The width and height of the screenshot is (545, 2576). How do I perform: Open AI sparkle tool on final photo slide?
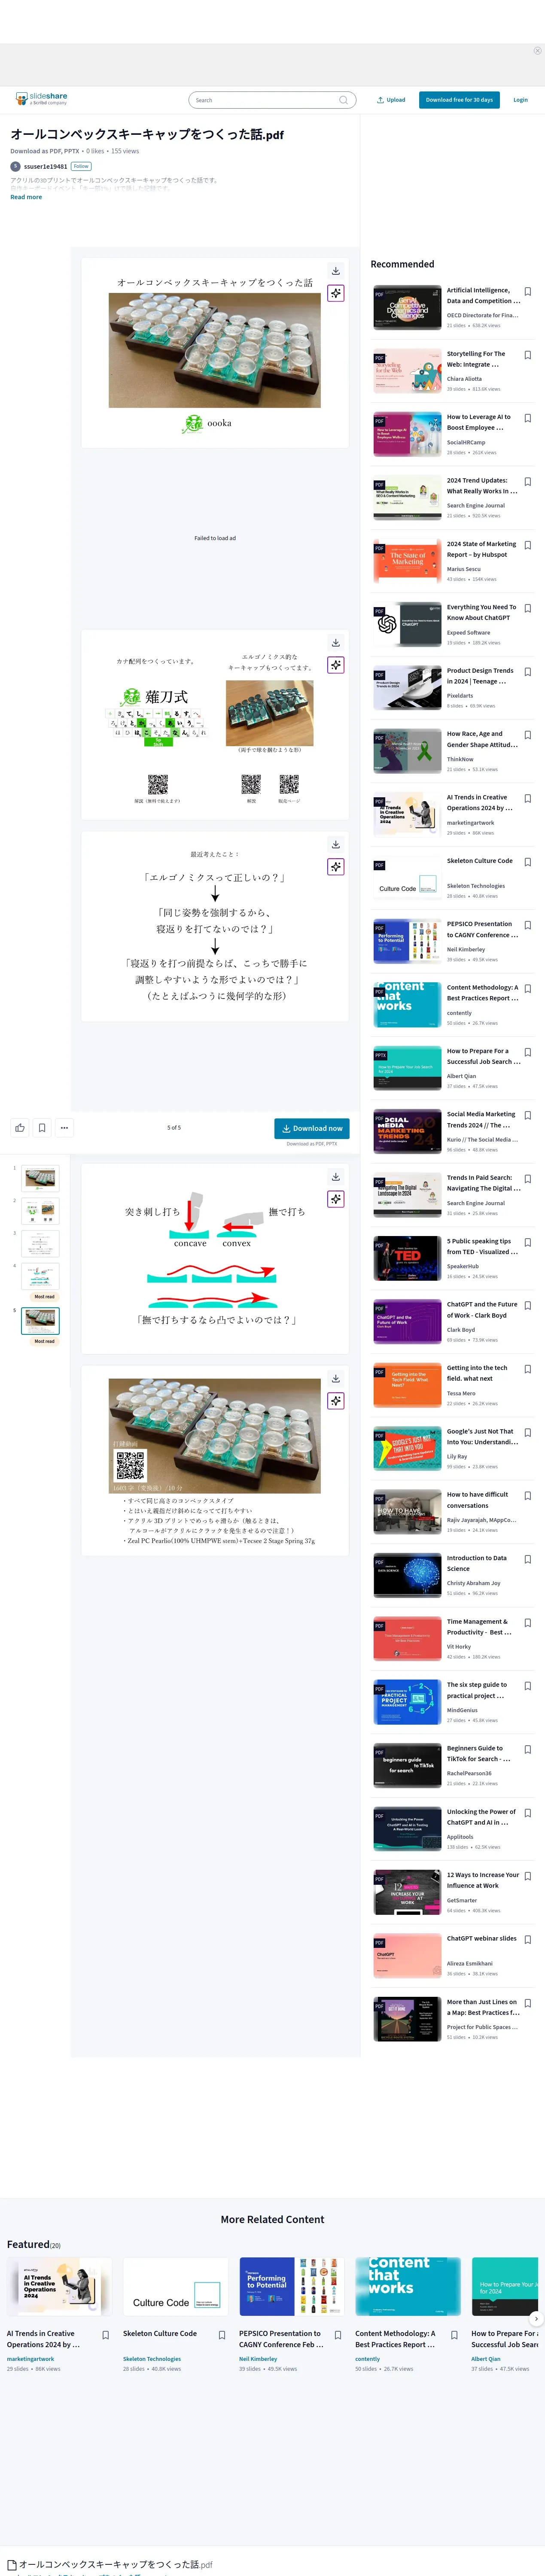(336, 1401)
